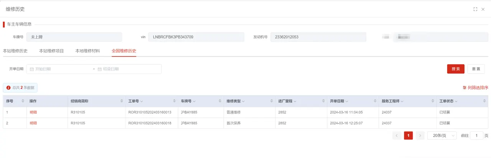Viewport: 491px width, 158px height.
Task: Open 列筛选排序 column settings
Action: click(476, 87)
